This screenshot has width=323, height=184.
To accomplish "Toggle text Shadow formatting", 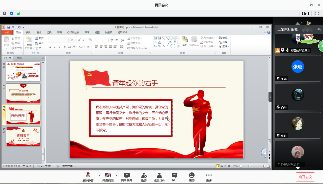I will 65,47.
